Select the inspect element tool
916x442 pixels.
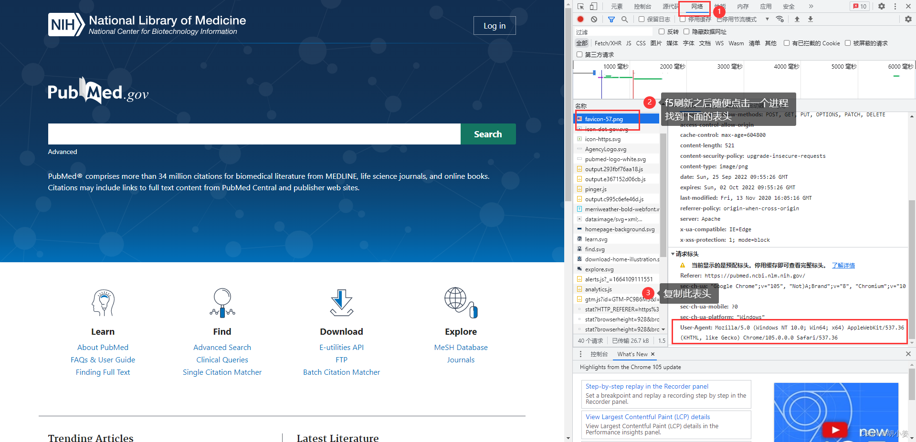pos(580,6)
